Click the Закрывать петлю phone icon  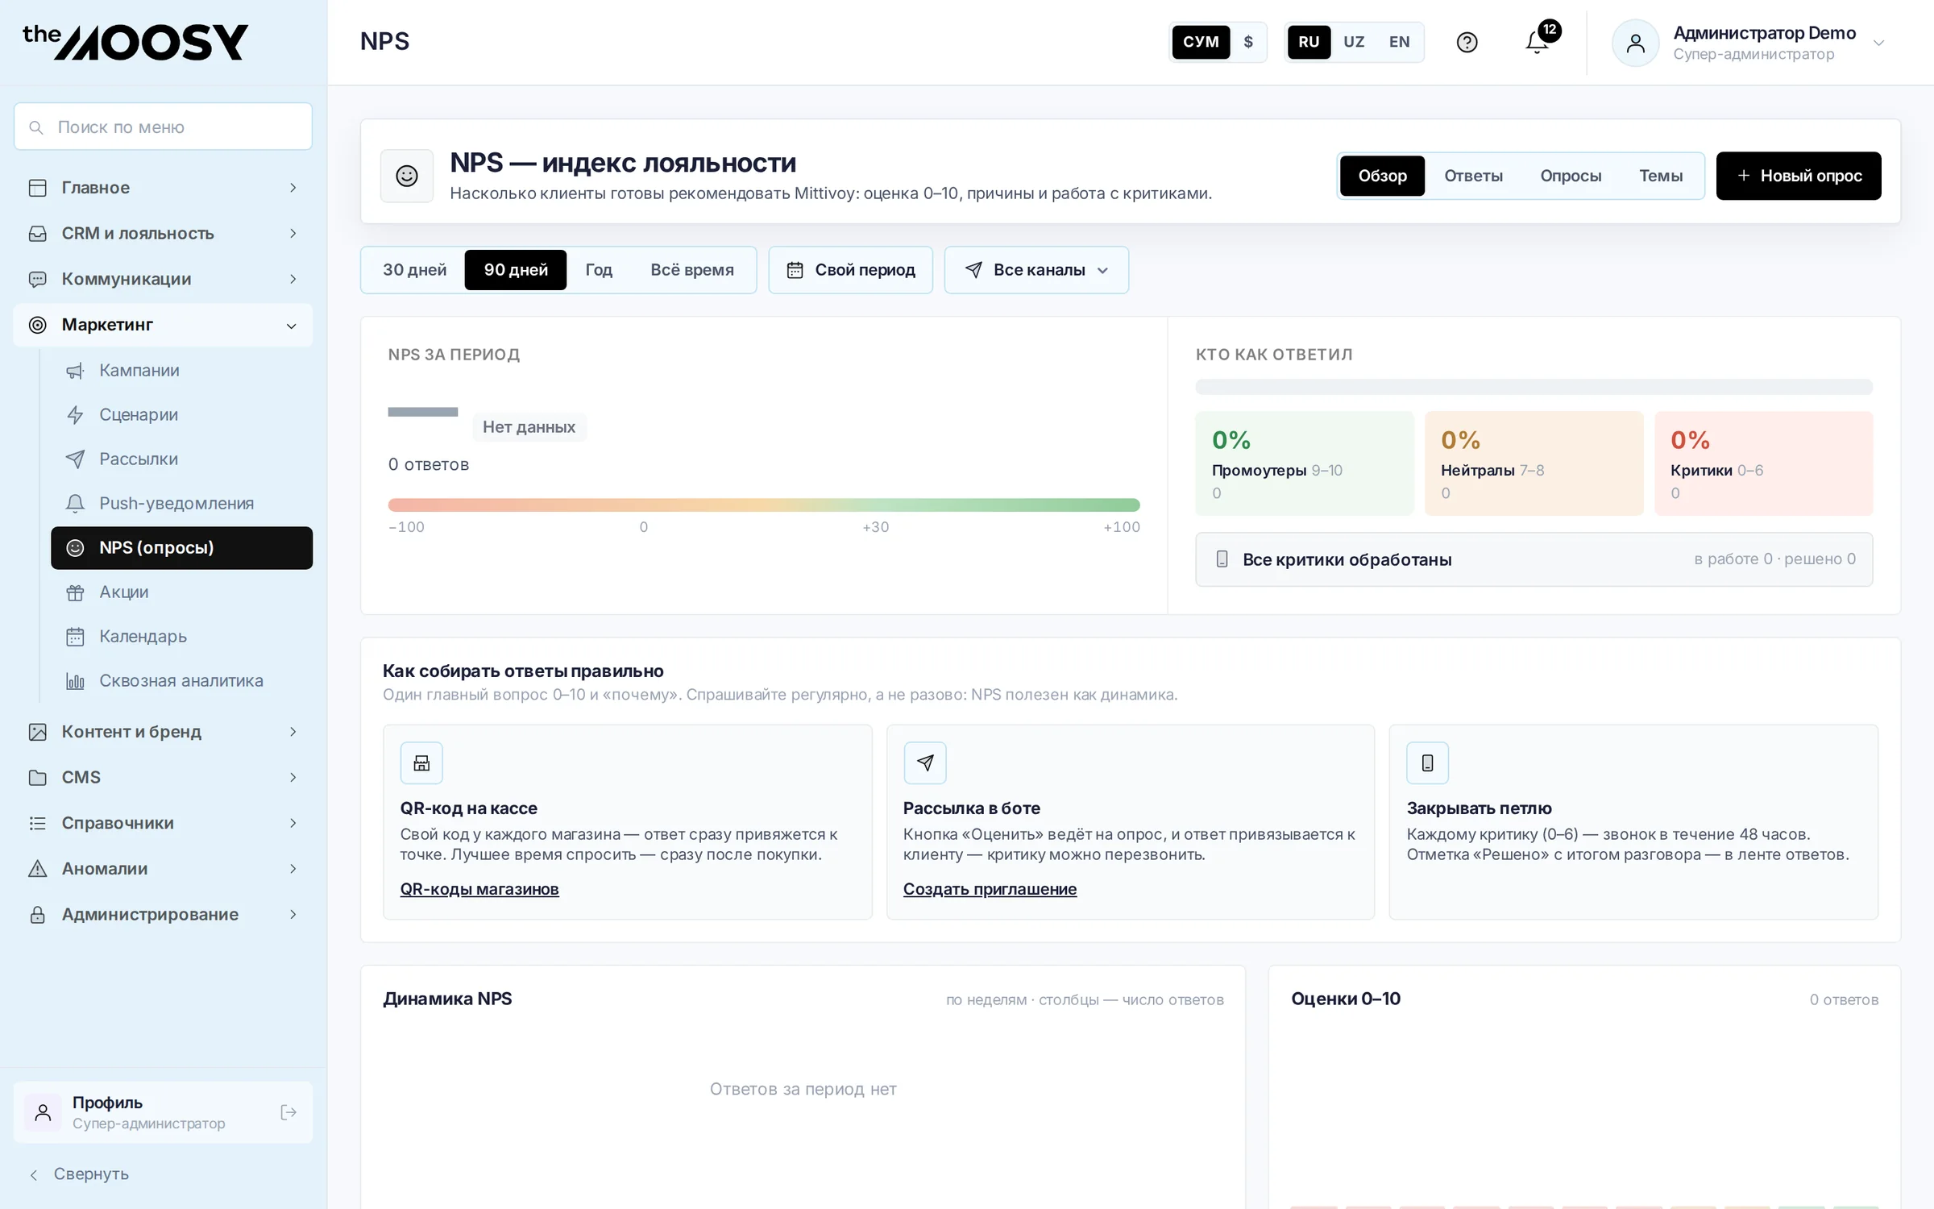tap(1427, 762)
